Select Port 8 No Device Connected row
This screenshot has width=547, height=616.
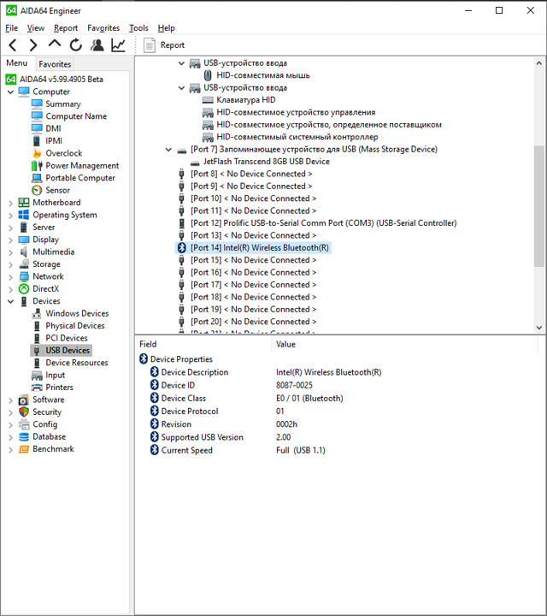[251, 174]
